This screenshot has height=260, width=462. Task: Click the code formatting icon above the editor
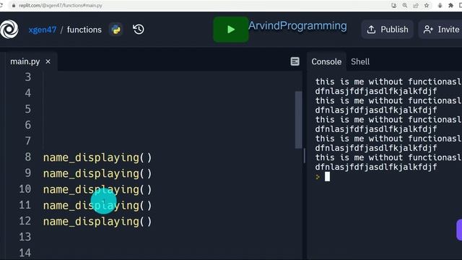point(295,61)
